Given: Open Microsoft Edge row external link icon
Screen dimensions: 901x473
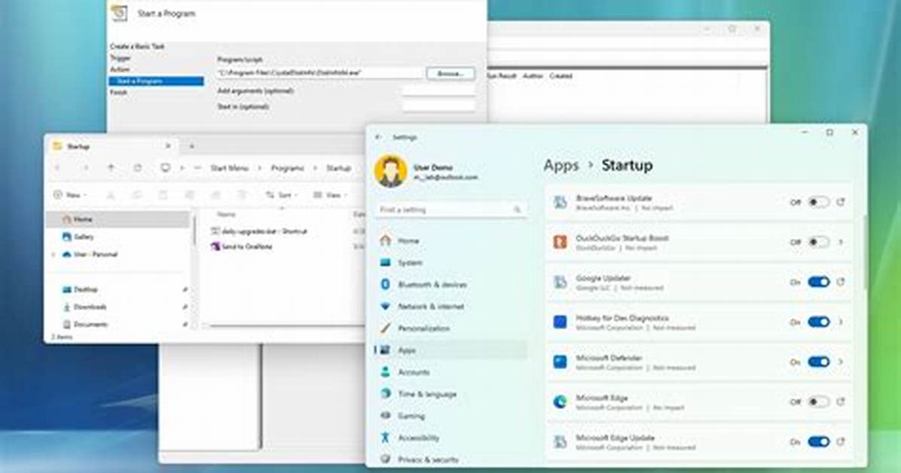Looking at the screenshot, I should (x=841, y=401).
